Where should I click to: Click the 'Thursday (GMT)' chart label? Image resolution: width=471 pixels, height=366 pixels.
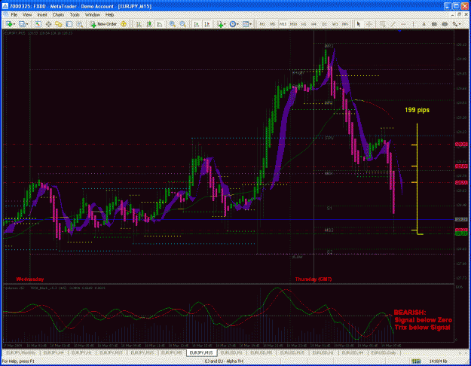click(313, 279)
